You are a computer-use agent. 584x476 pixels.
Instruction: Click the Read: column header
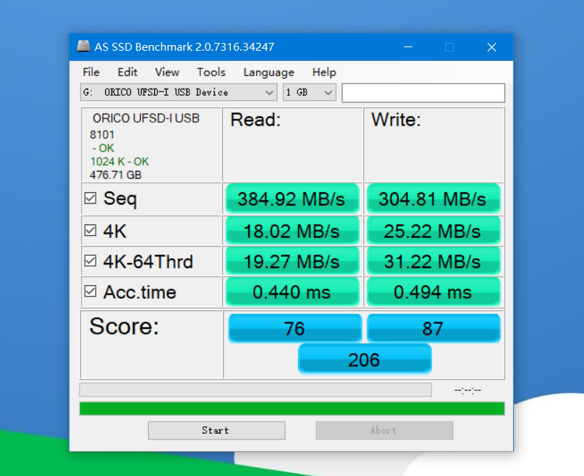(x=255, y=119)
